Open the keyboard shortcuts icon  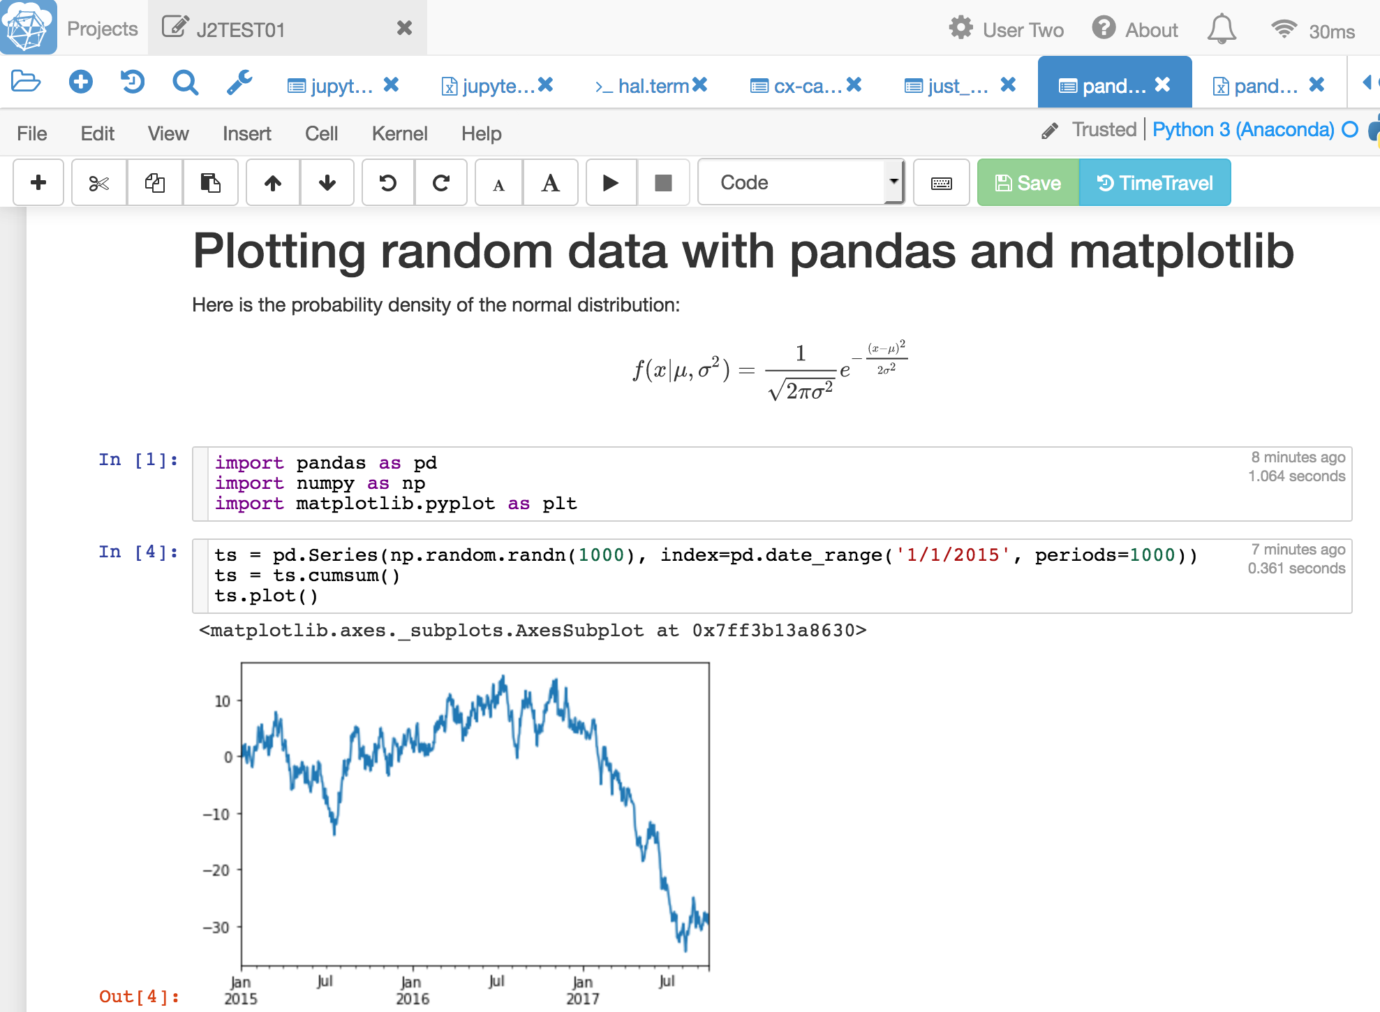point(941,183)
